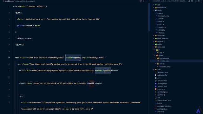Screen dimensions: 203x114
Task: Open drive.ts file
Action: [x=161, y=22]
